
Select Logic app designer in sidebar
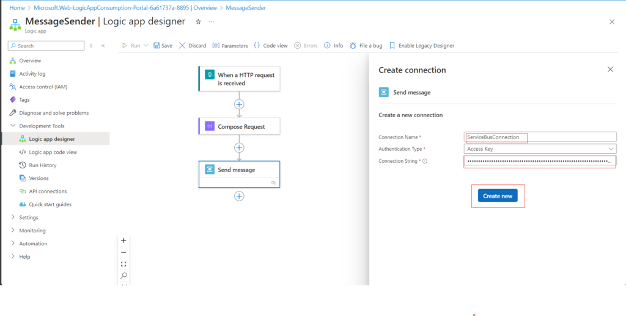[x=54, y=138]
